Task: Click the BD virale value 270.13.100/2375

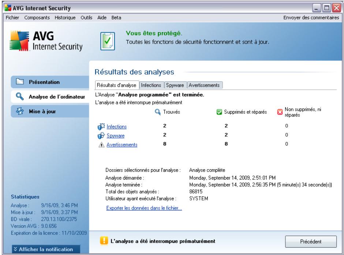Action: pos(59,219)
